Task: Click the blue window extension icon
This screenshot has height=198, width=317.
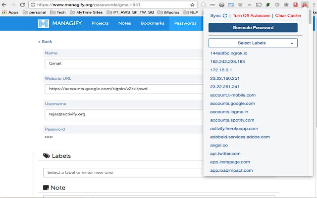Action: (x=231, y=4)
